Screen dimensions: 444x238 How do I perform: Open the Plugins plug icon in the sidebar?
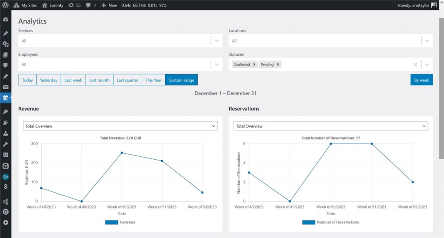click(6, 123)
